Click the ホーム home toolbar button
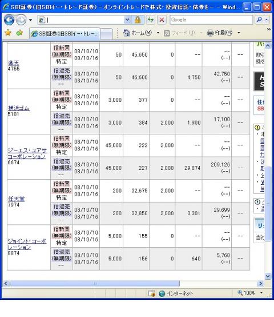 pos(138,33)
